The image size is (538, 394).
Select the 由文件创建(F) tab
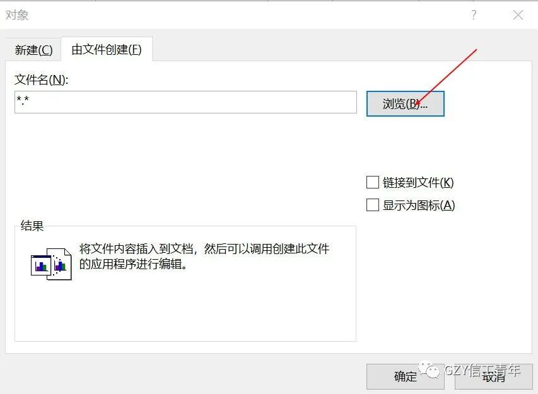pyautogui.click(x=106, y=49)
